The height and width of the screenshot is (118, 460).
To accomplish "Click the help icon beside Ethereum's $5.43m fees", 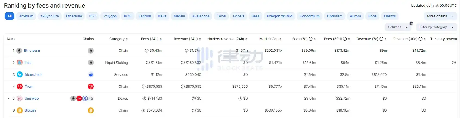I will pyautogui.click(x=147, y=51).
